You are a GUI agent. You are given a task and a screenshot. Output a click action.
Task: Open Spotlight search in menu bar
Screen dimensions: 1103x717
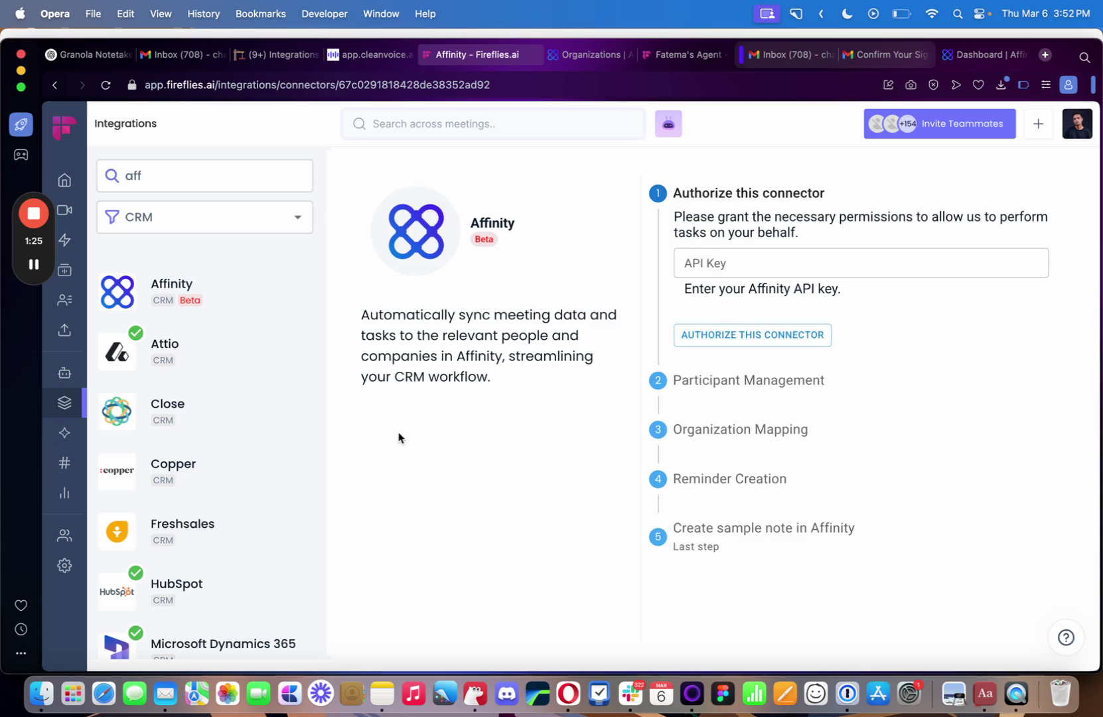click(957, 13)
